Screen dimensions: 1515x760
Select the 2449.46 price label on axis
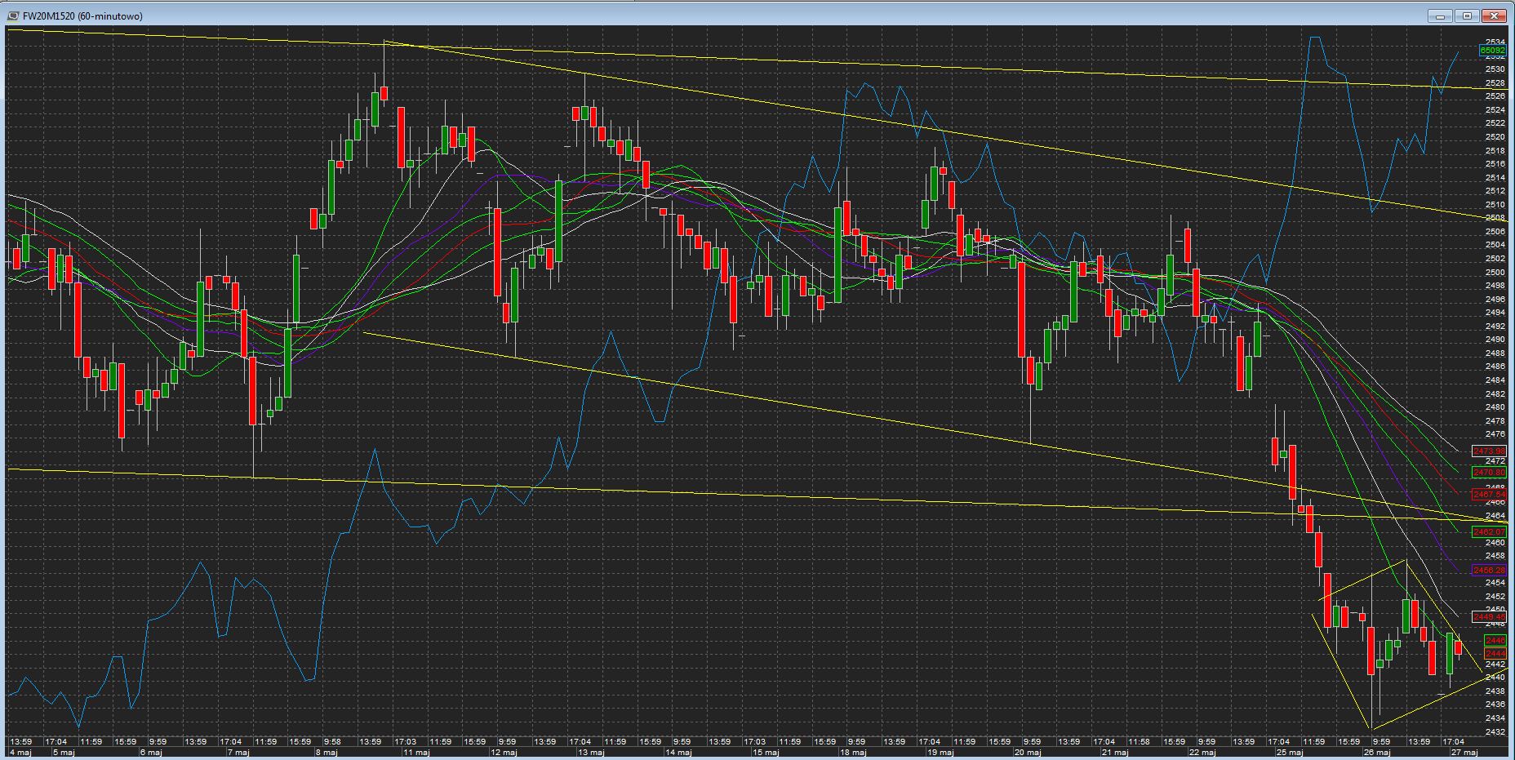pyautogui.click(x=1490, y=617)
